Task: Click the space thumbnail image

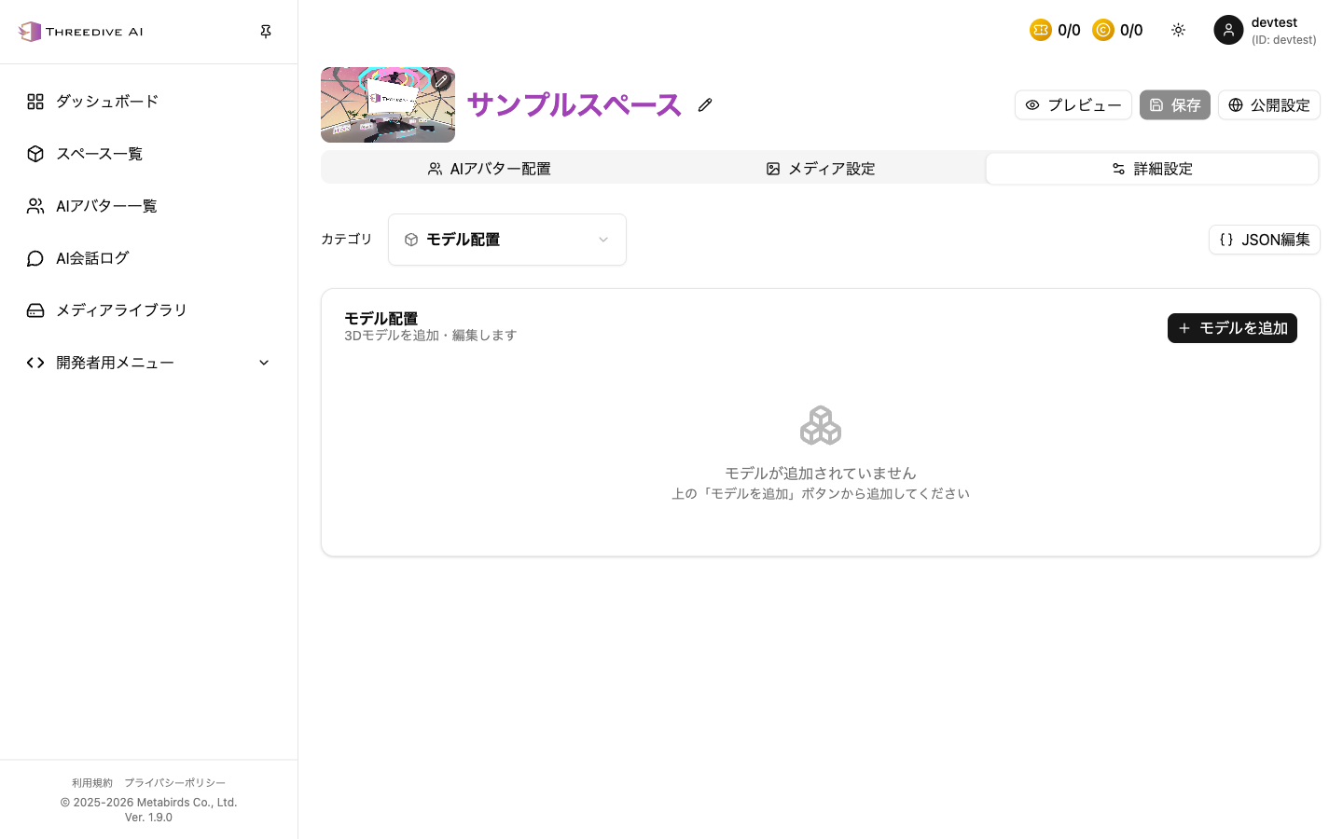Action: 388,105
